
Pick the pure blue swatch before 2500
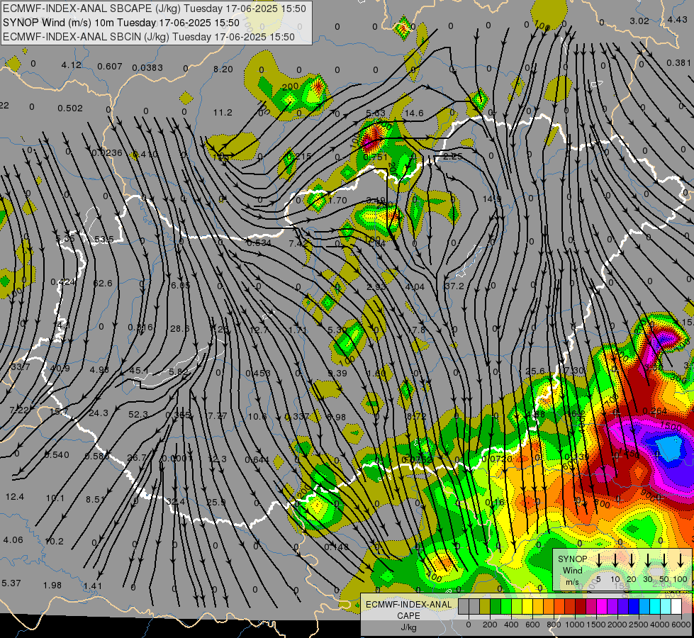pos(633,607)
